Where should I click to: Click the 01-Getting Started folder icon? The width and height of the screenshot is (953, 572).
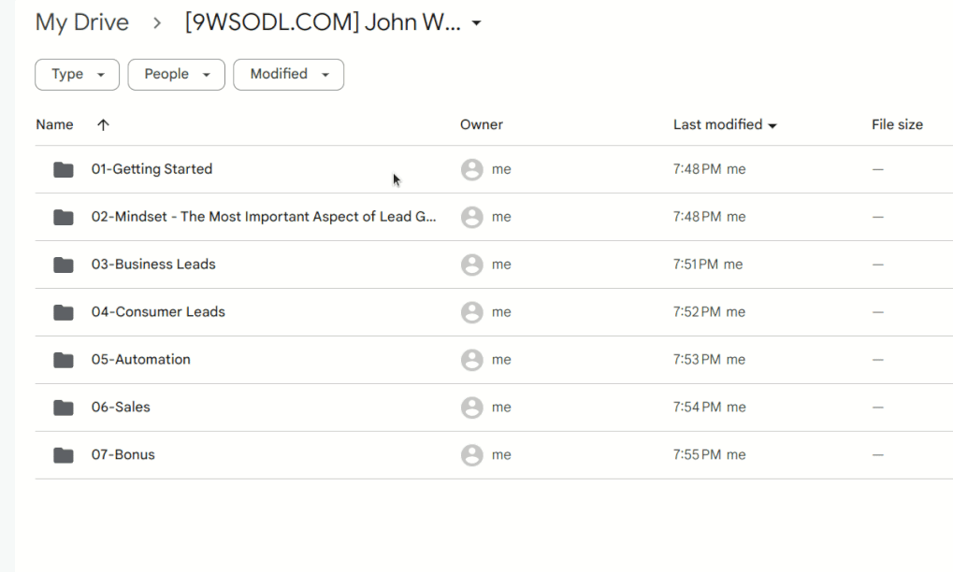pos(64,169)
